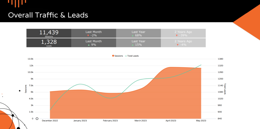
Task: Click Sessions Last Year 68% cell
Action: click(x=138, y=33)
